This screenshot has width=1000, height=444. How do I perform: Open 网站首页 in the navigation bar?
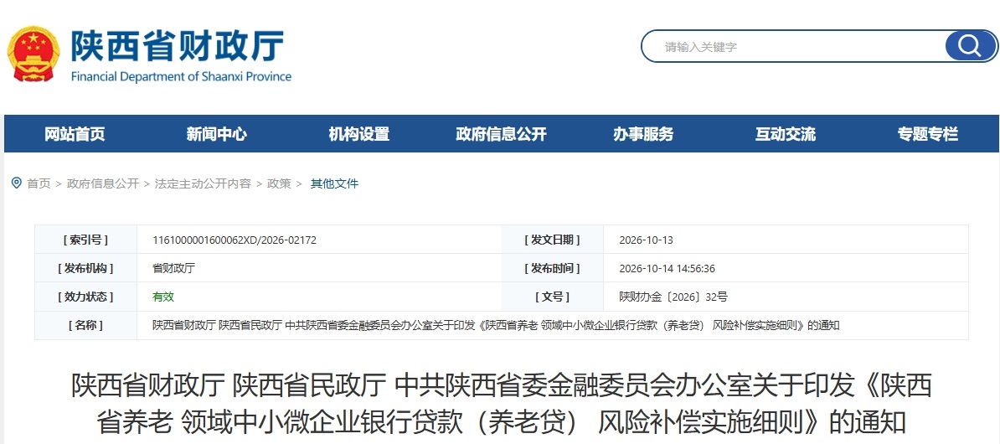pyautogui.click(x=75, y=134)
